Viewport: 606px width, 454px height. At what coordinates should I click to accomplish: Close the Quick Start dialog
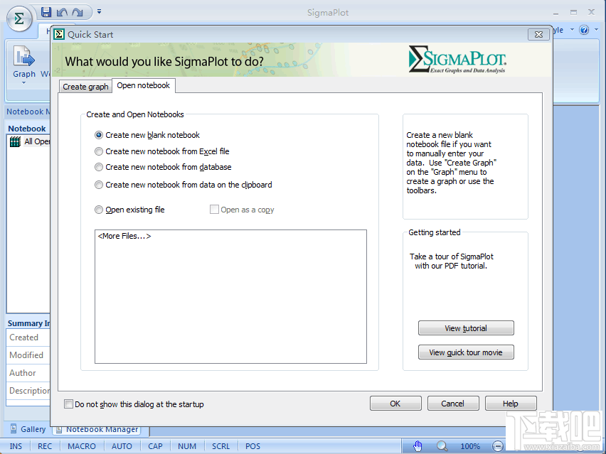tap(538, 35)
